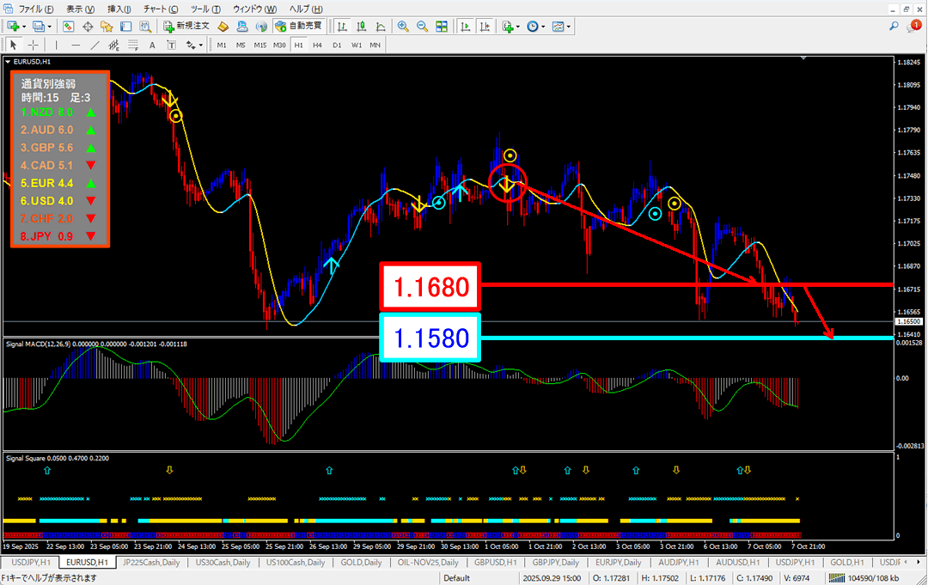
Task: Select the Fibonacci retracement tool
Action: click(x=132, y=45)
